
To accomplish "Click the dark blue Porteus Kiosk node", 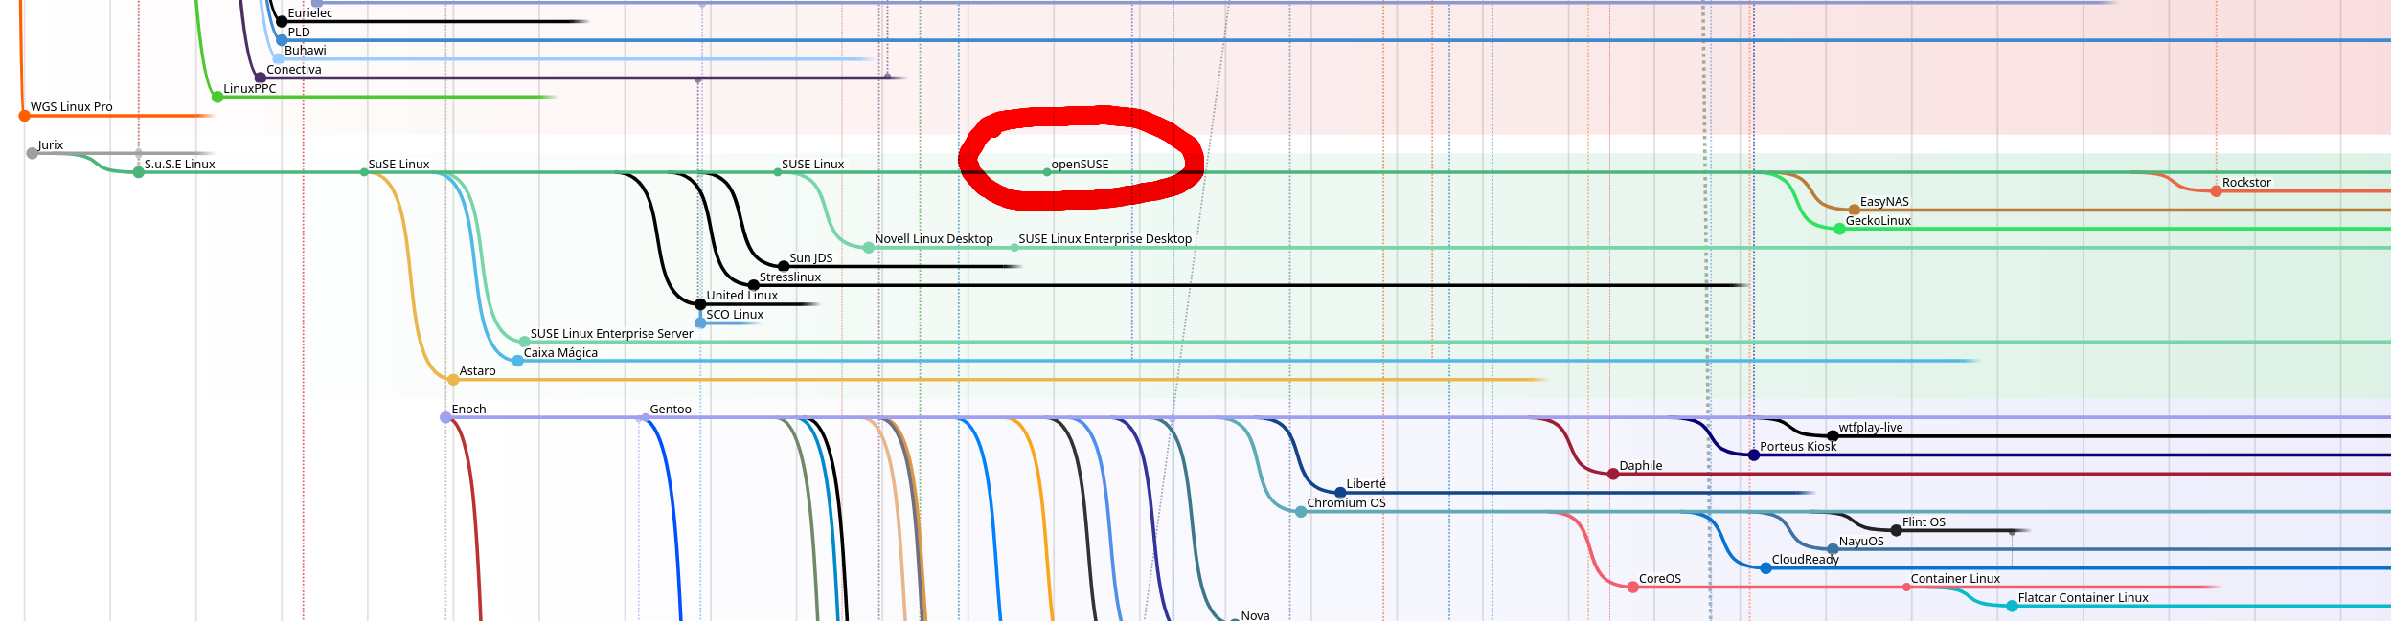I will point(1754,455).
